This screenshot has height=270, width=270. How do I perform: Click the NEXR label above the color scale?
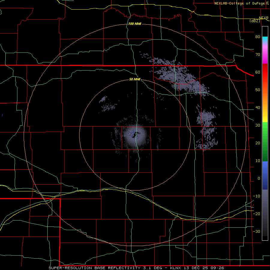point(263,18)
